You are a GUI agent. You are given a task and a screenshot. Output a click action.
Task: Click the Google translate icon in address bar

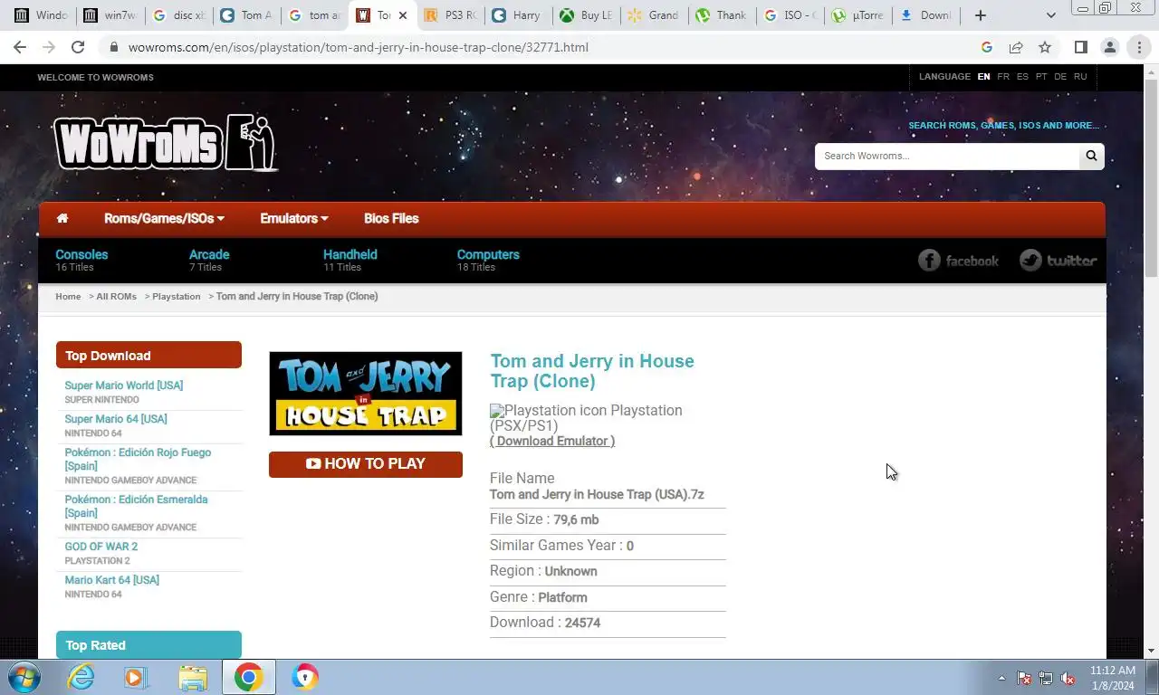point(987,47)
